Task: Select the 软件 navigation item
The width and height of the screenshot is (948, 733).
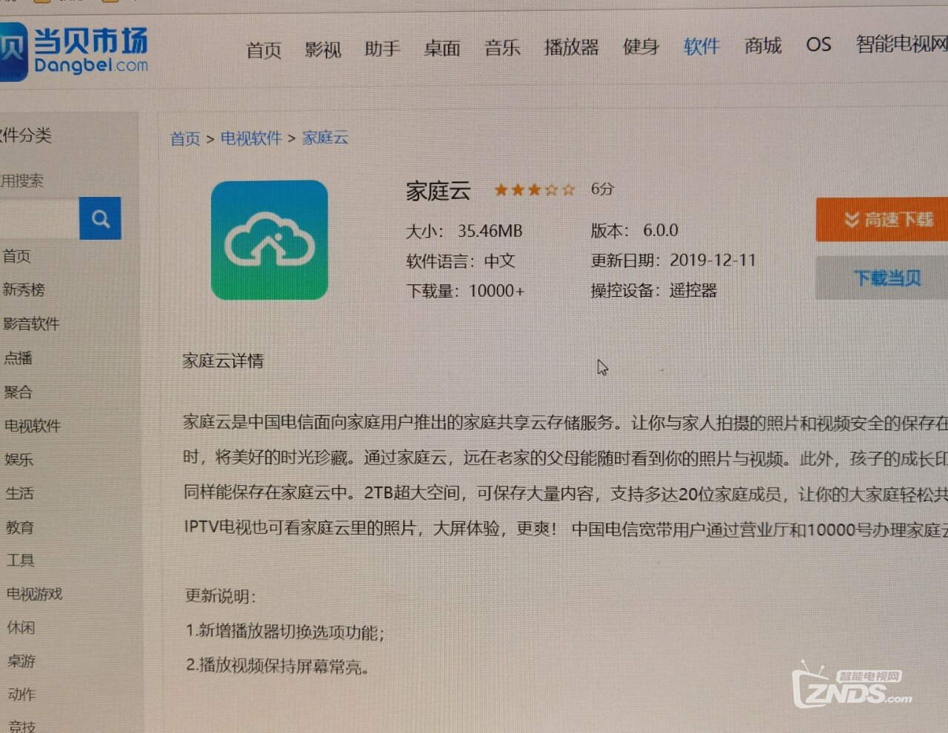Action: pos(701,47)
